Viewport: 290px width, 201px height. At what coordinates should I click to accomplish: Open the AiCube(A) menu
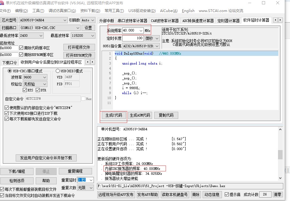coord(169,11)
